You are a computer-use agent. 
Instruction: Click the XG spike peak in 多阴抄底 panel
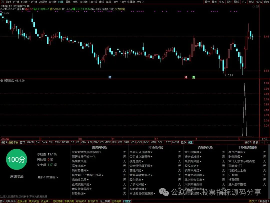245,83
